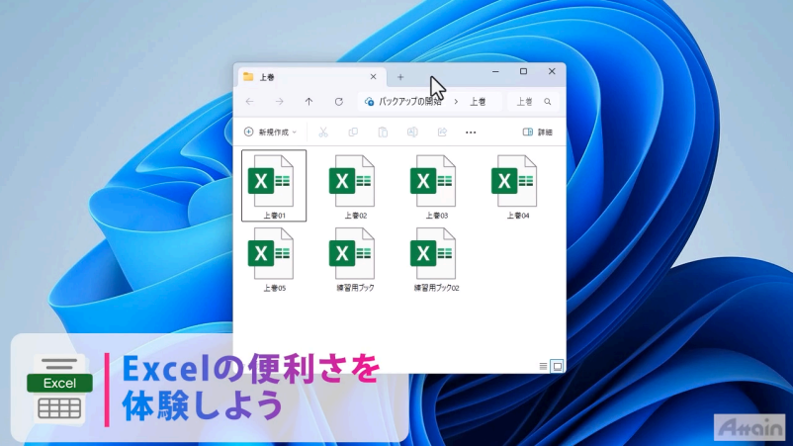
Task: Add a new Explorer tab
Action: coord(400,76)
